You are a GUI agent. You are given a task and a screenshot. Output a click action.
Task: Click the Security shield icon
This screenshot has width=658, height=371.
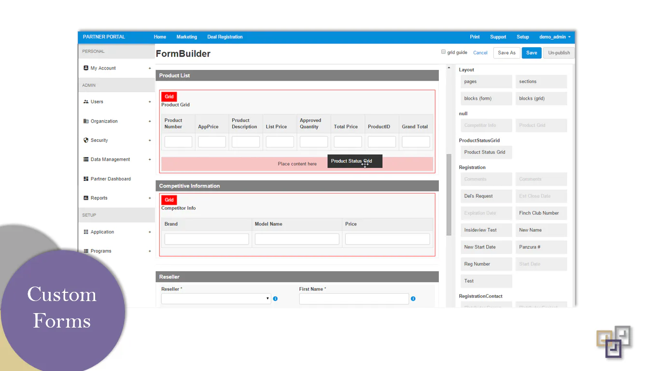86,140
